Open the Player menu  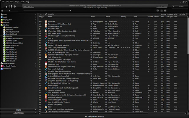(17, 2)
